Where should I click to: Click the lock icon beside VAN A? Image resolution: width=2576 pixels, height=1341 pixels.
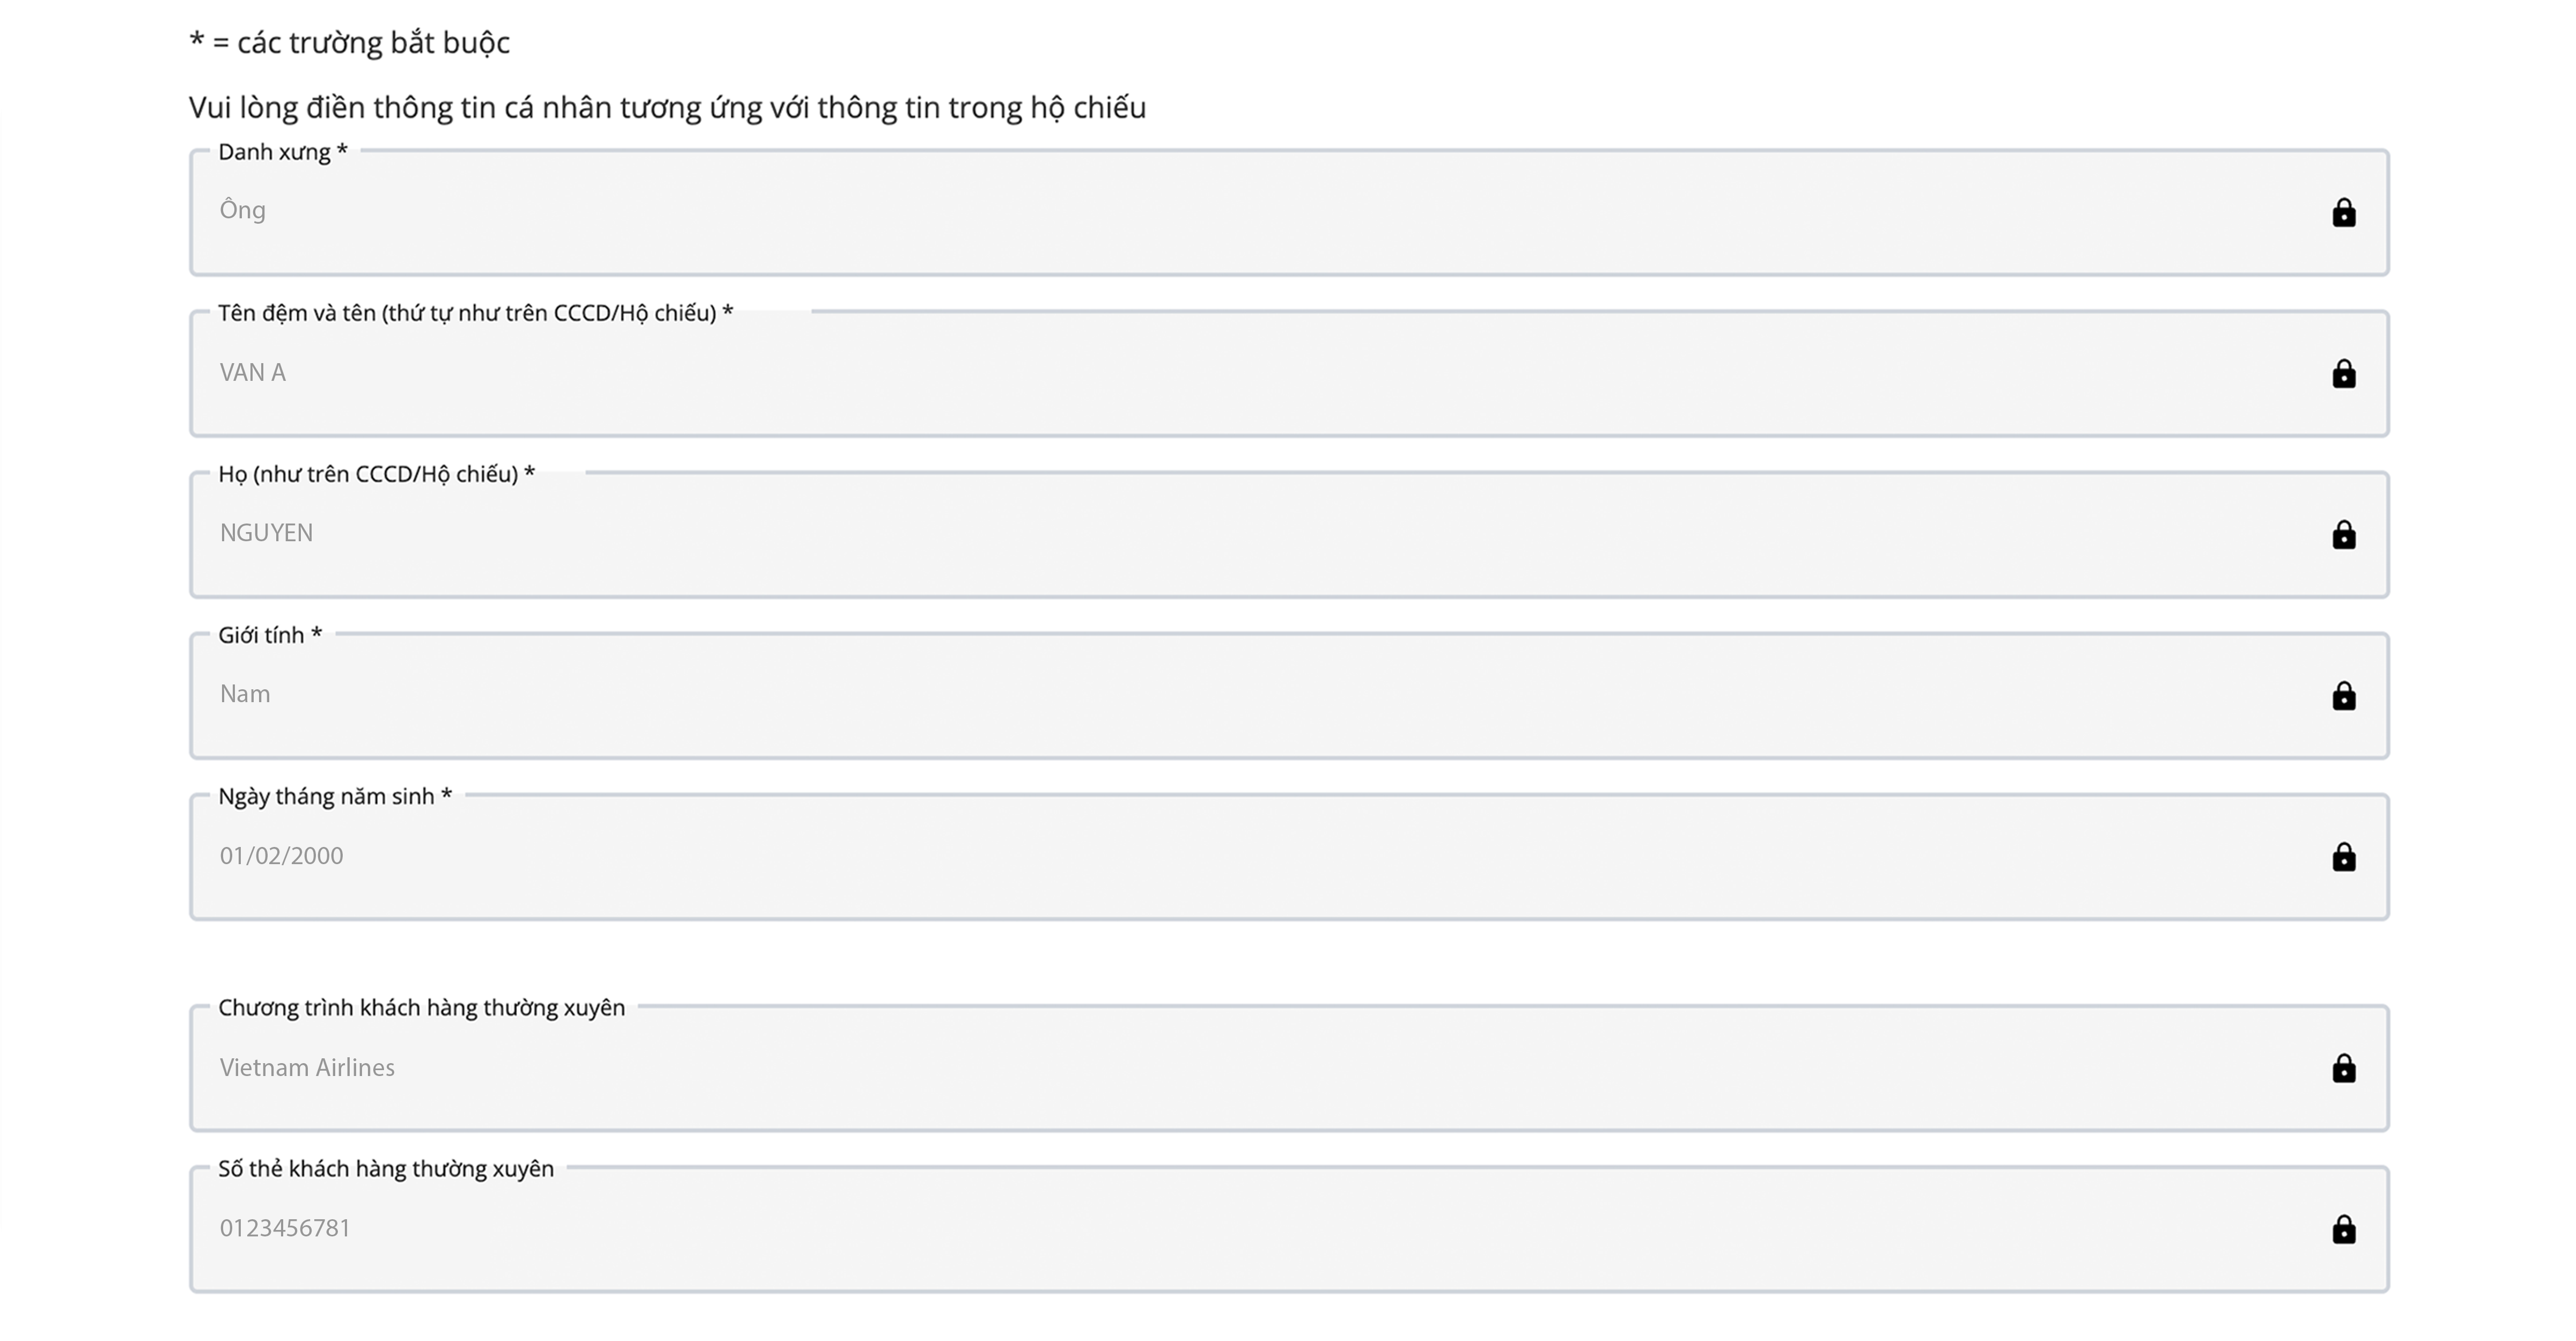point(2343,374)
